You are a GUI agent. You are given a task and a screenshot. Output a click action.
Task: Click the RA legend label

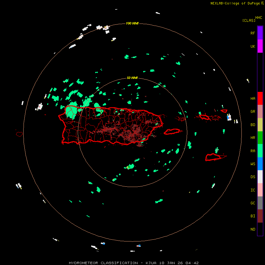coord(253,151)
